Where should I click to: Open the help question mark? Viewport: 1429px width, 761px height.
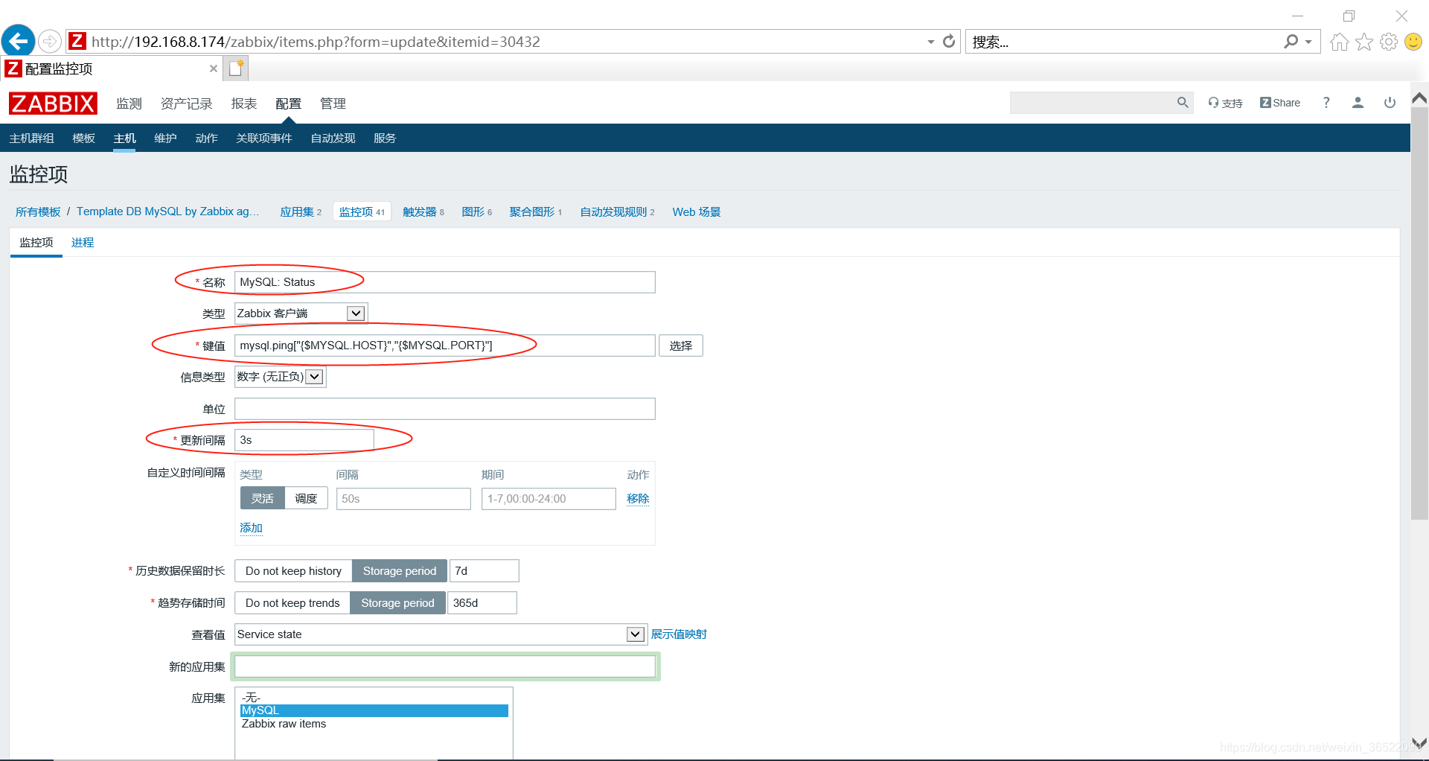point(1326,103)
